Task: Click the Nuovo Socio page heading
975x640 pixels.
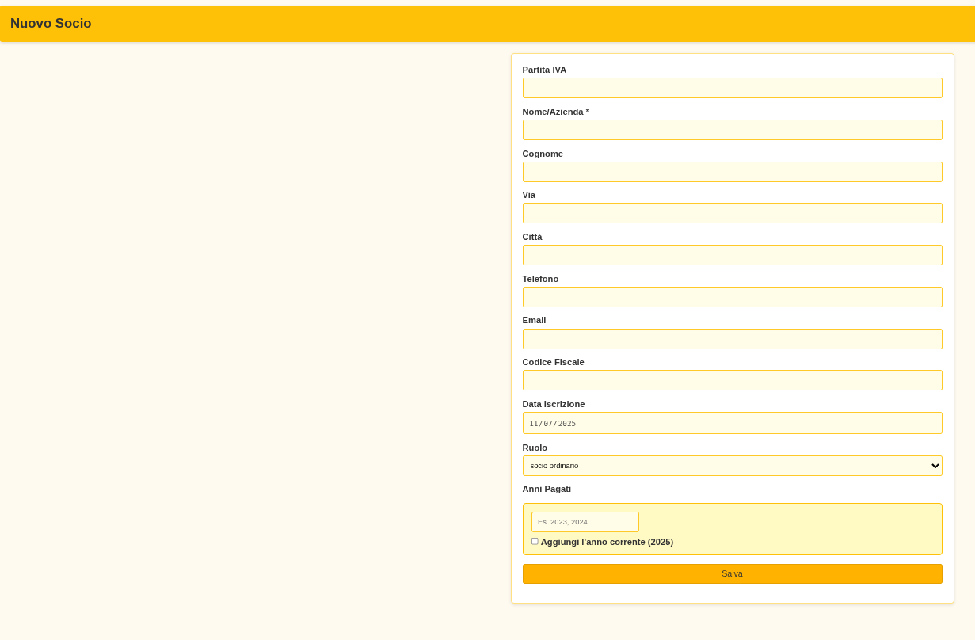Action: 51,24
